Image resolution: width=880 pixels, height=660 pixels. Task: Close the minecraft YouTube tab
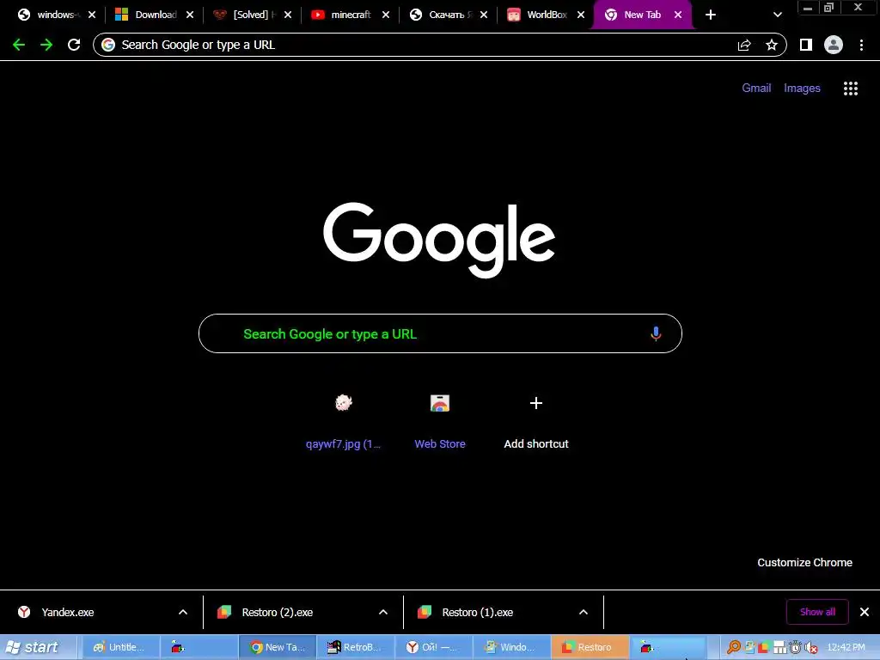(x=386, y=15)
